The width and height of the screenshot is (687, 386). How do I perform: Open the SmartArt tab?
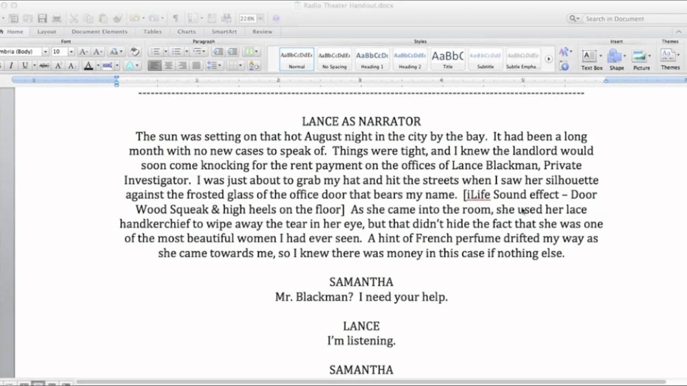click(x=224, y=32)
